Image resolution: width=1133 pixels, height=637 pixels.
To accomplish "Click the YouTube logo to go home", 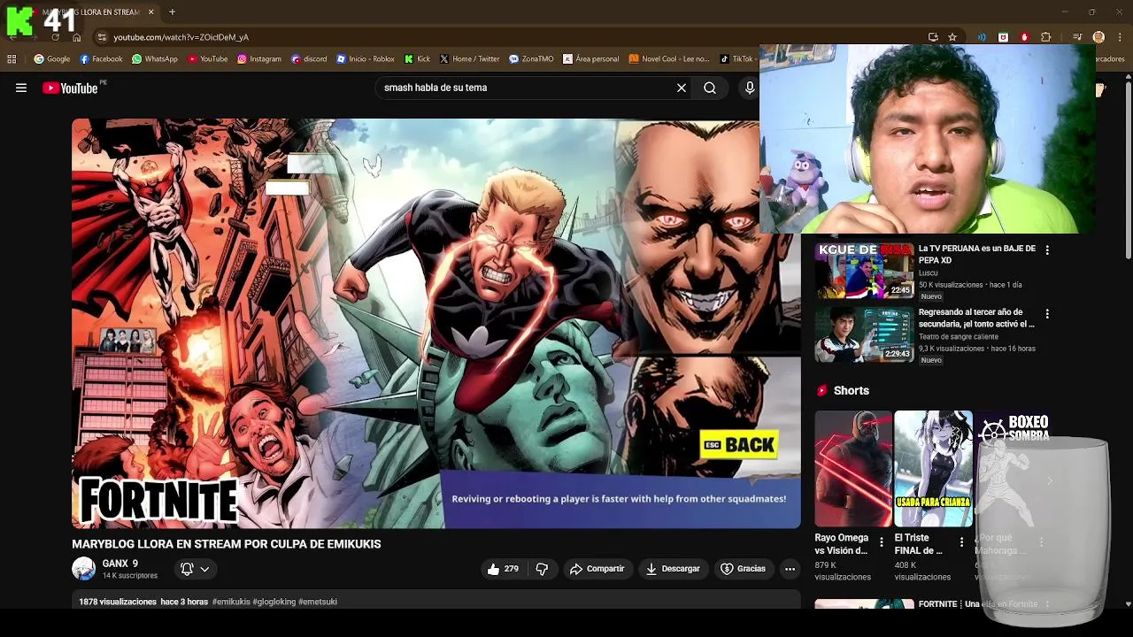I will click(x=70, y=88).
